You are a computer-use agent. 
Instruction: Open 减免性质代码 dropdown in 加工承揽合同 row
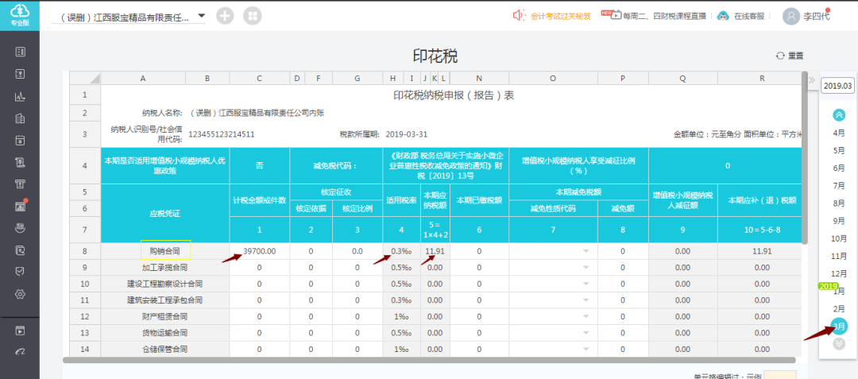[x=587, y=268]
